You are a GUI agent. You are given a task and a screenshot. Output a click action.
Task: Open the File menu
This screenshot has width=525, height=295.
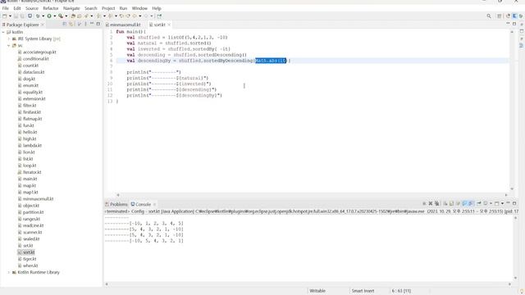click(x=6, y=8)
